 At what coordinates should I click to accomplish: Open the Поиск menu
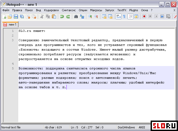(x=29, y=10)
